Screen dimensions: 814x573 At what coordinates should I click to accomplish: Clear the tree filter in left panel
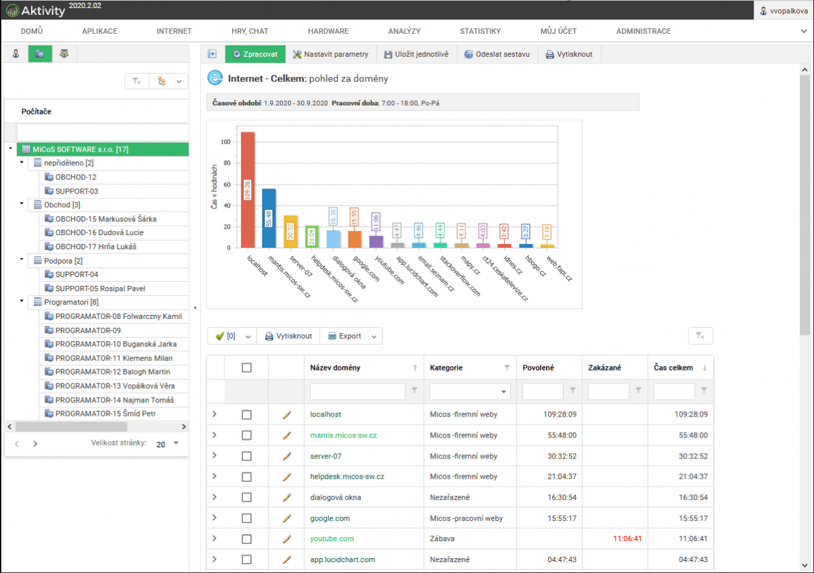coord(137,81)
